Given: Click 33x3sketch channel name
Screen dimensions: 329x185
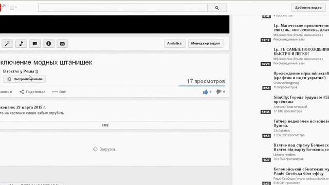Looking at the screenshot, I should point(281,131).
